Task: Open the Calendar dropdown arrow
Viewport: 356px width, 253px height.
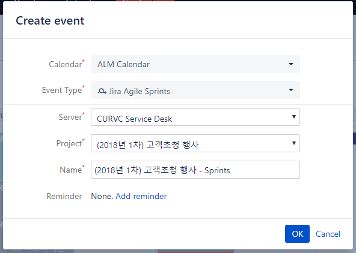Action: (291, 64)
